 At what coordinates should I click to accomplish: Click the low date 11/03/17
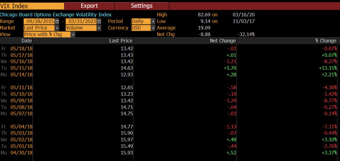pyautogui.click(x=244, y=21)
